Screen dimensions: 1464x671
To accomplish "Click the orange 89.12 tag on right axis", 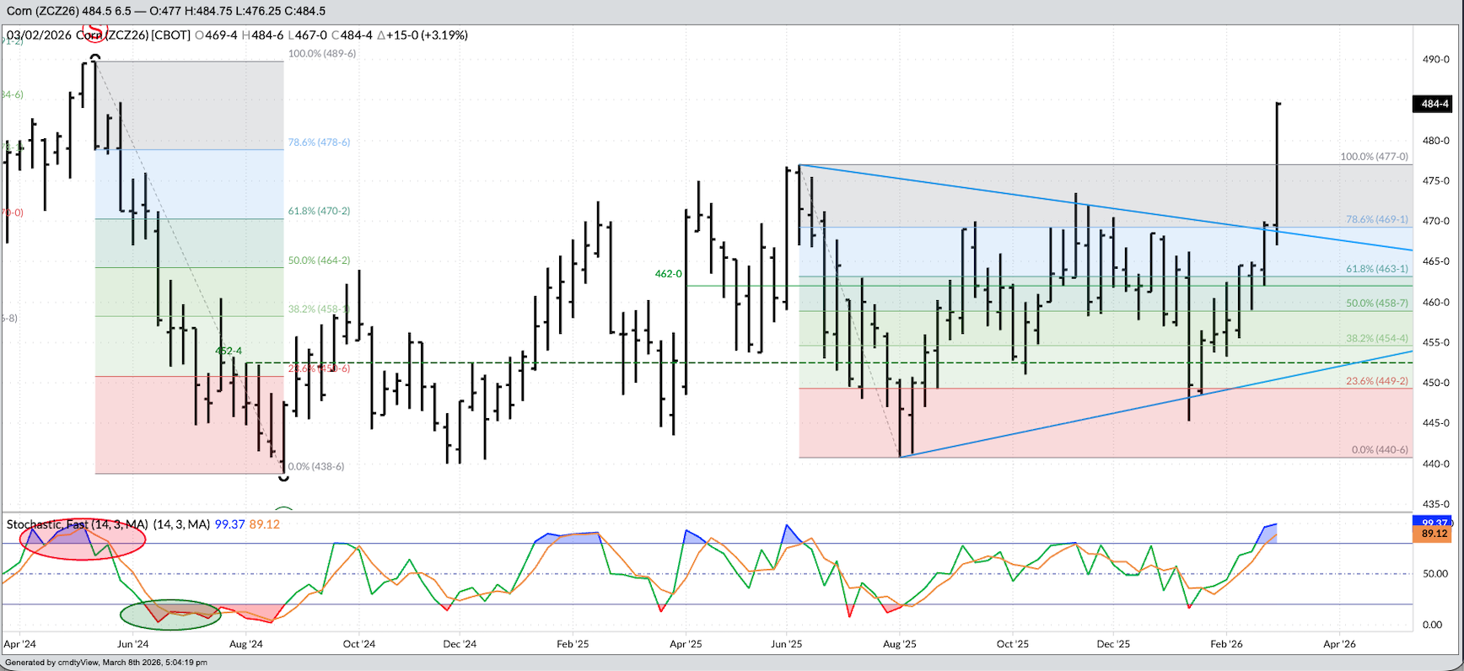I will [x=1434, y=534].
